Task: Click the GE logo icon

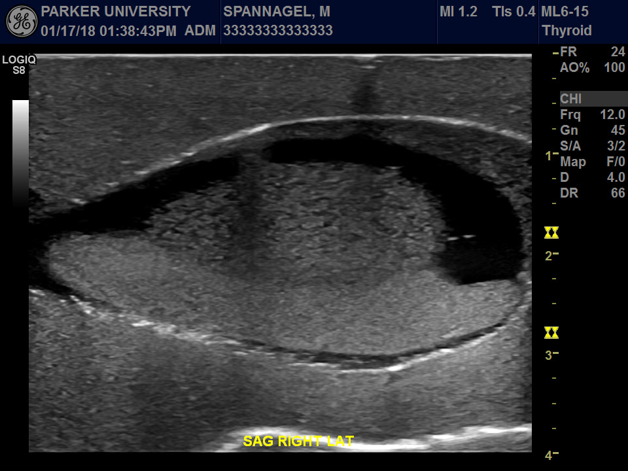Action: tap(22, 22)
